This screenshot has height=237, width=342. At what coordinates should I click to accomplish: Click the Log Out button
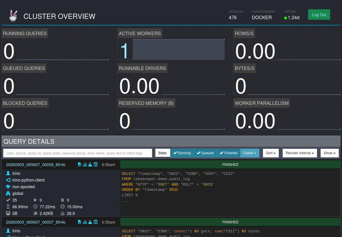319,15
